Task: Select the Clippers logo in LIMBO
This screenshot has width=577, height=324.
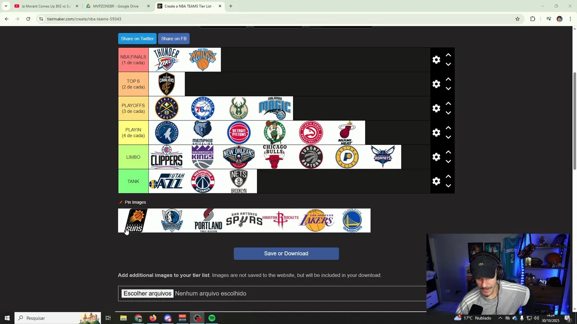Action: tap(166, 157)
